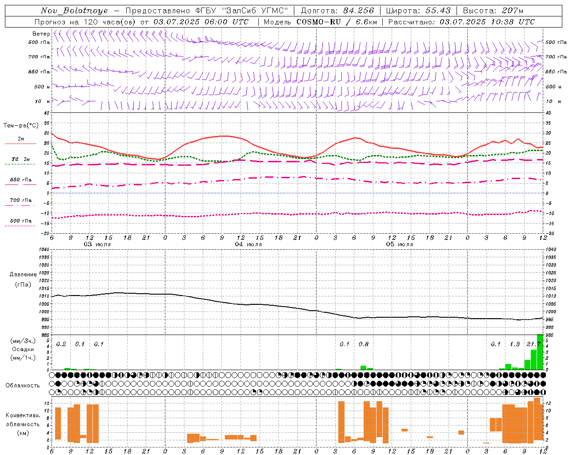Click the 'Давление' pressure panel label
Screen dimensions: 569x455
click(23, 274)
